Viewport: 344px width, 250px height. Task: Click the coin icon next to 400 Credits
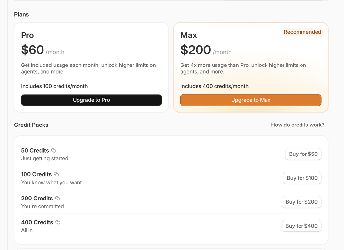tap(58, 222)
